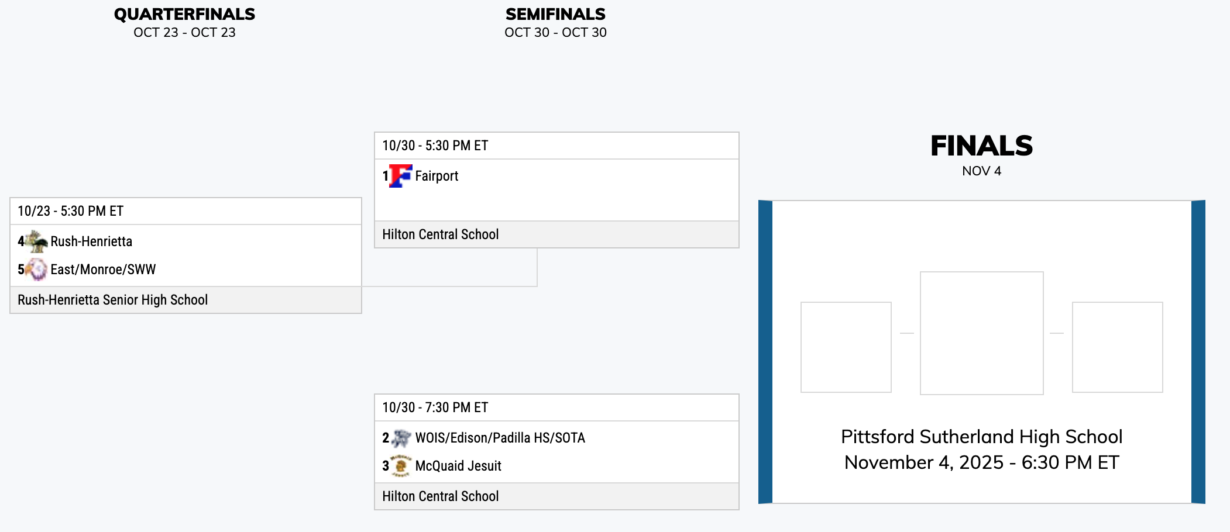
Task: Open the Fairport team link
Action: [x=437, y=176]
